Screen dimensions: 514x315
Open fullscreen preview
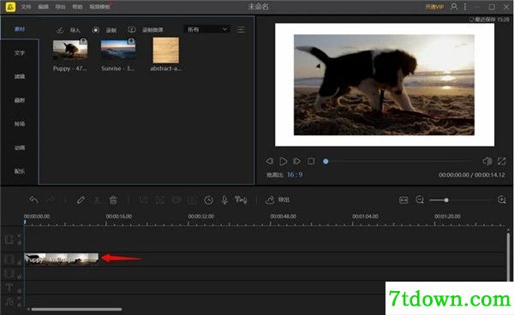coord(501,161)
